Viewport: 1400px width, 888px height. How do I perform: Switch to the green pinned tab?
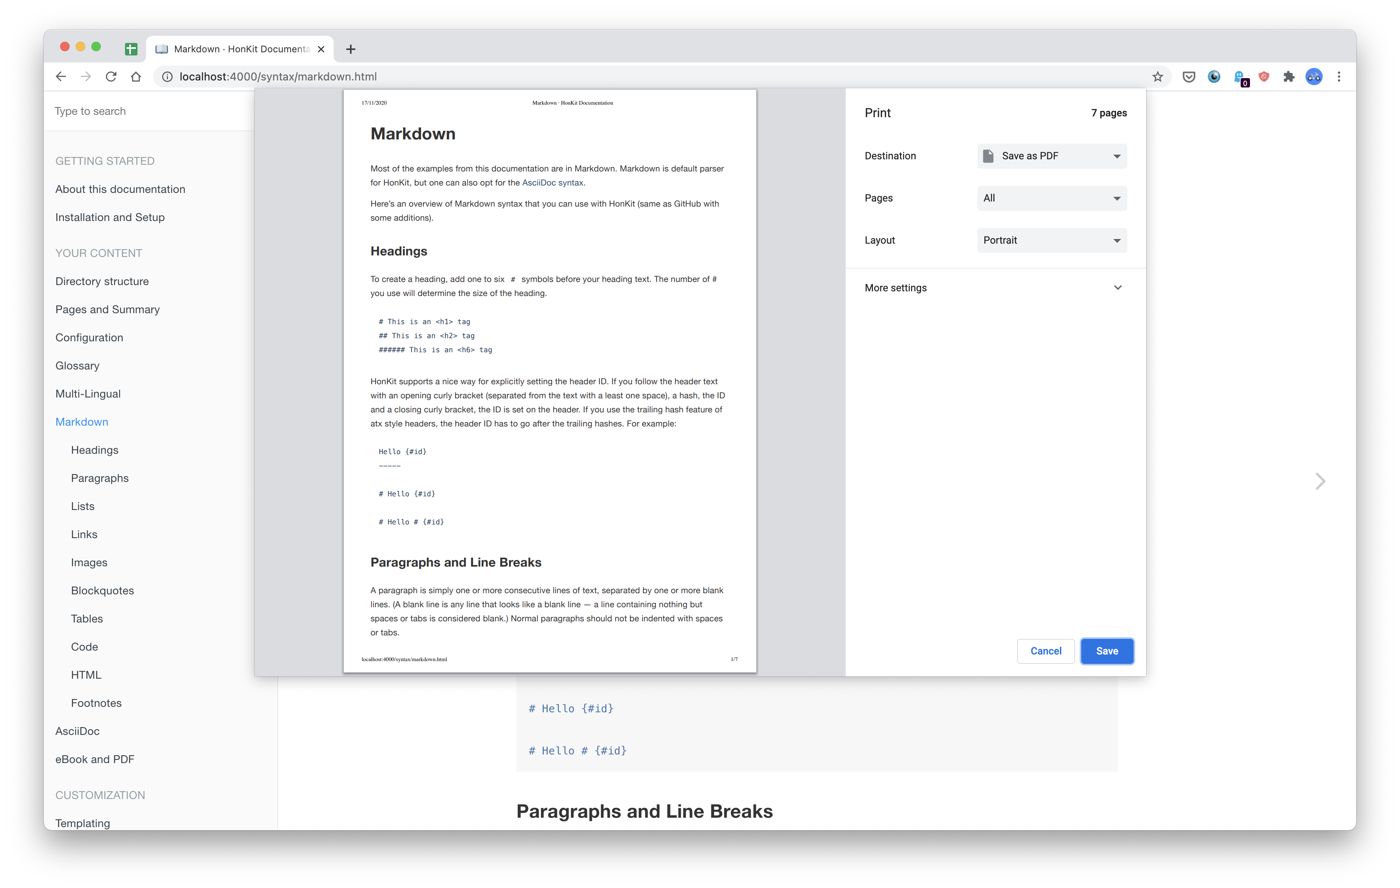point(131,49)
